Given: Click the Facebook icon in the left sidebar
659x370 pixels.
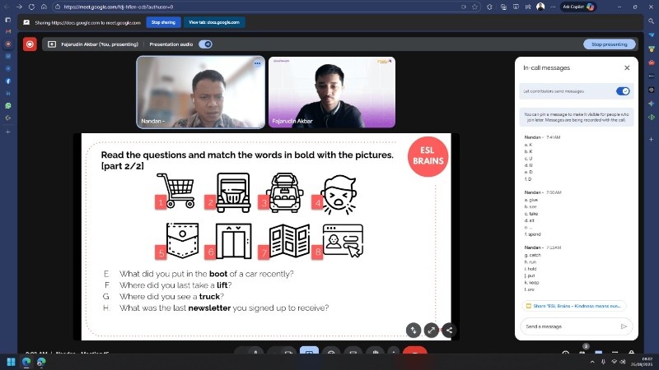Looking at the screenshot, I should coord(8,81).
